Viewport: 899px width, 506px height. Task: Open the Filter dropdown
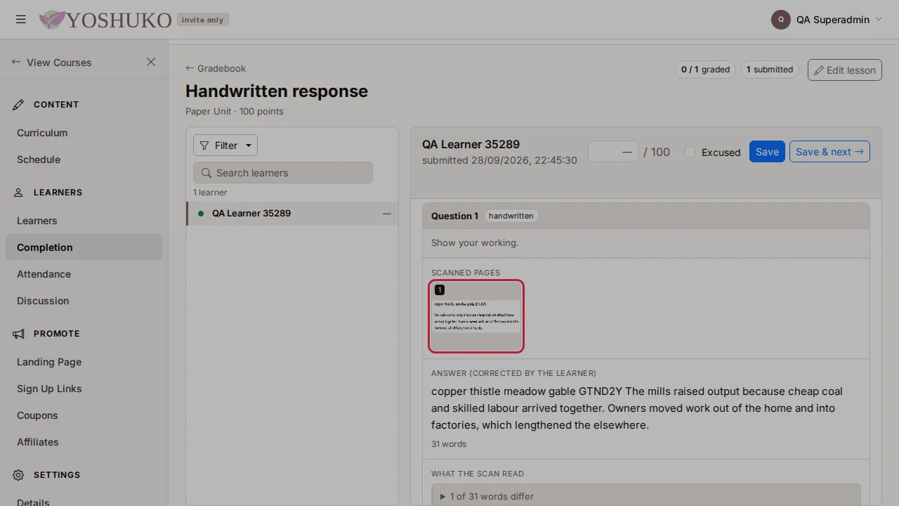tap(225, 145)
